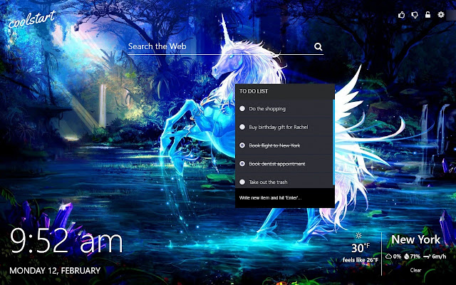Click the 'MONDAY 12, FEBRUARY' date

click(x=55, y=271)
